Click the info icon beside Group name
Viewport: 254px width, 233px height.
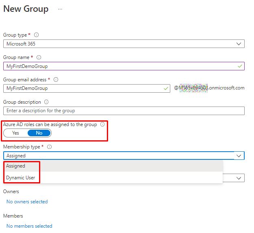[x=39, y=57]
